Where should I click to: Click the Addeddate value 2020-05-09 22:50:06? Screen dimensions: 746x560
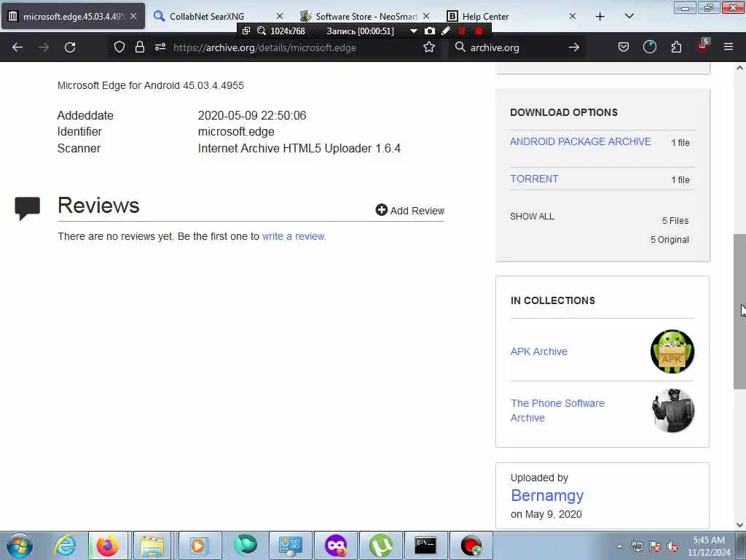pos(252,115)
